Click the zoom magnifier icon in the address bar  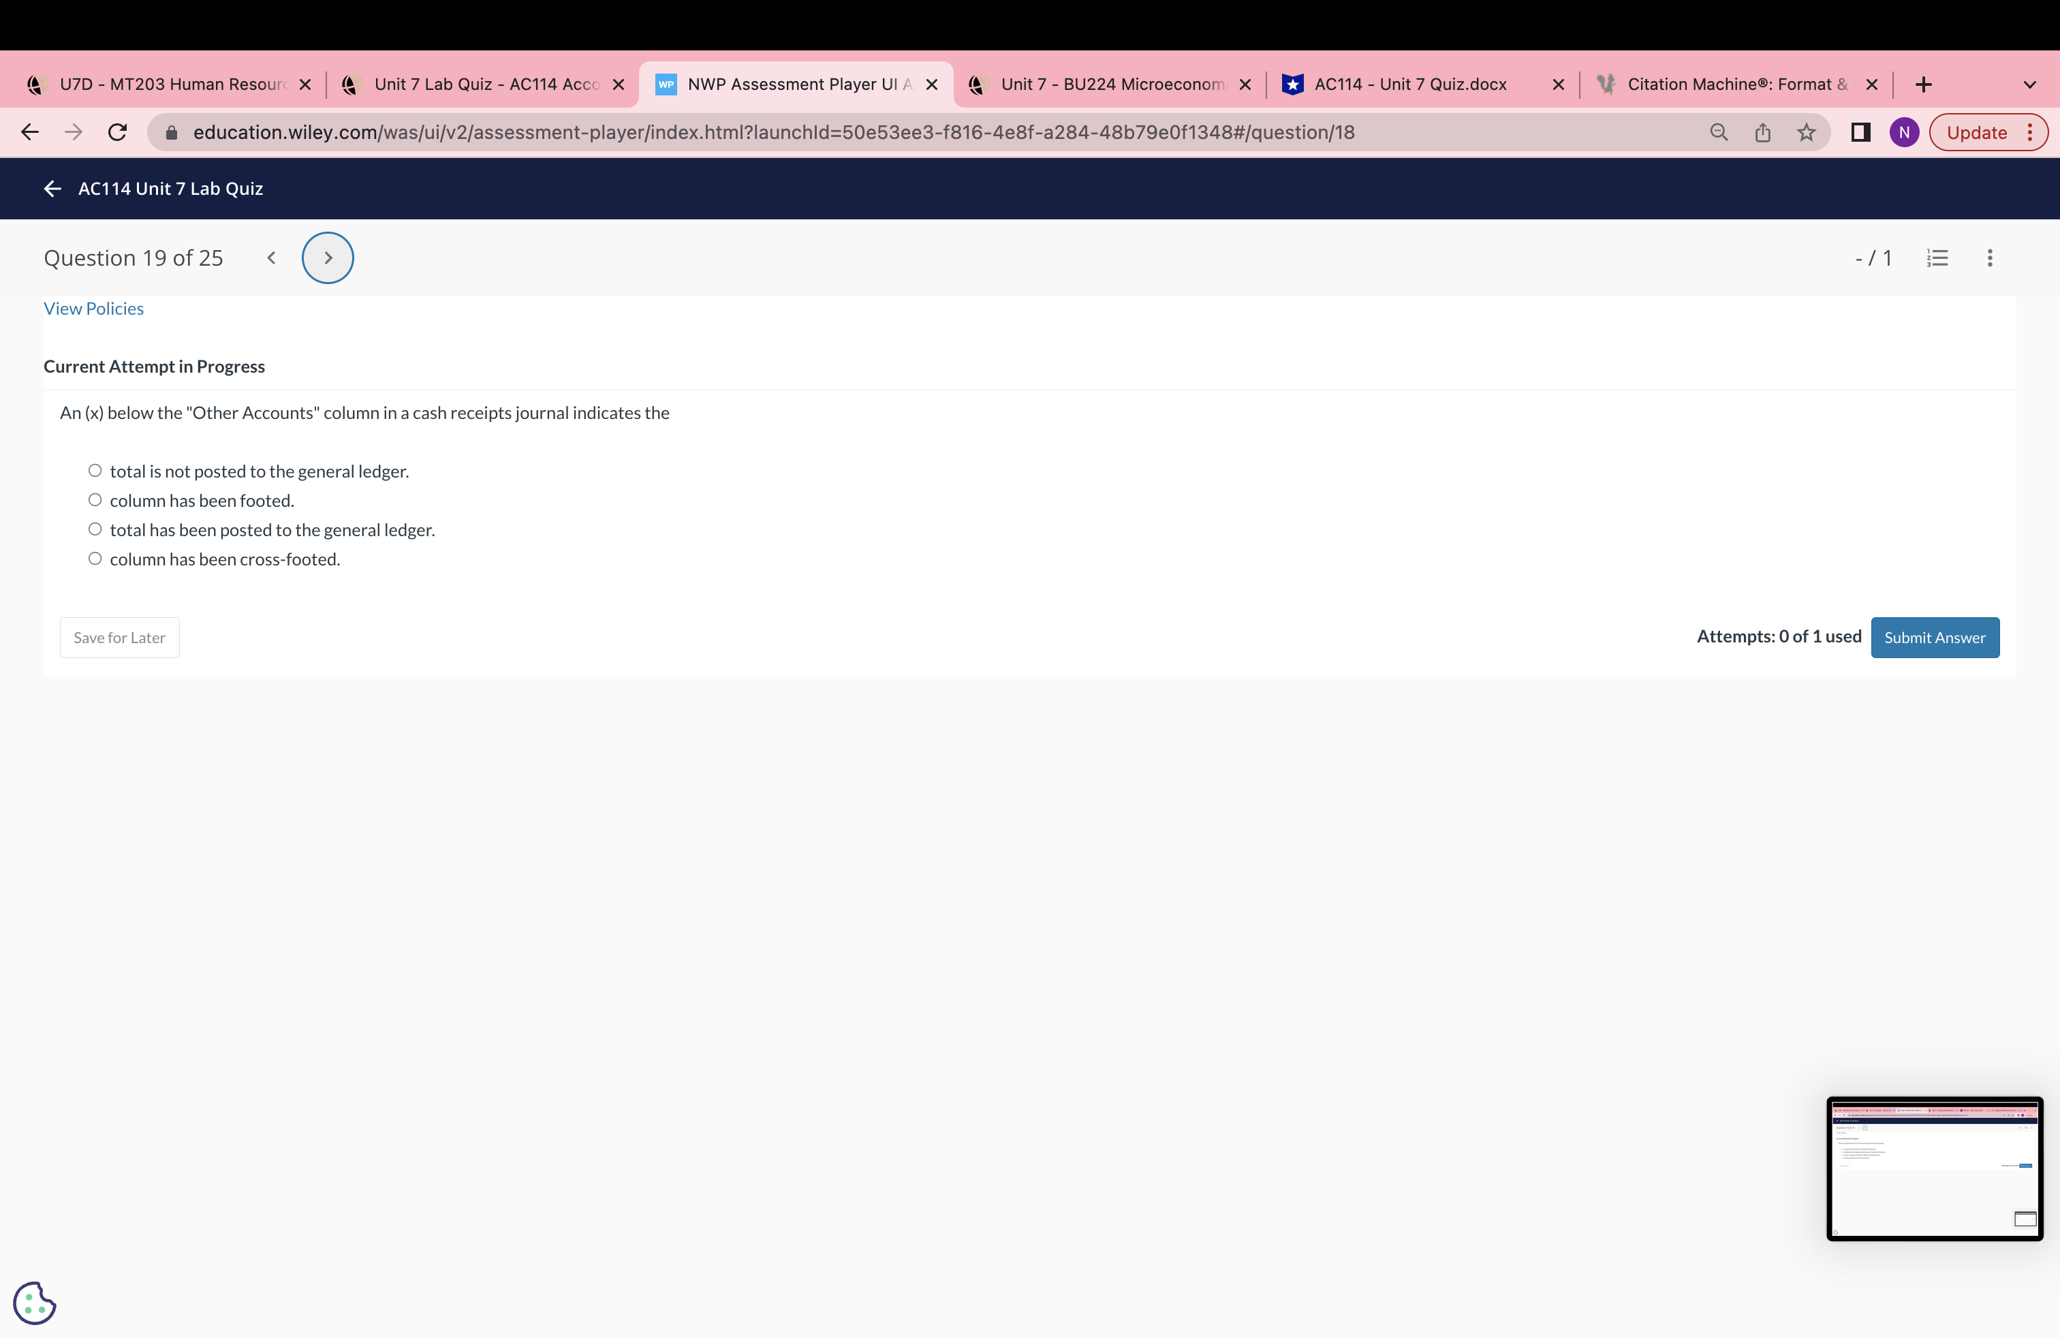(1719, 132)
